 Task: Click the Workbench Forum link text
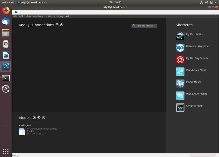click(x=196, y=94)
